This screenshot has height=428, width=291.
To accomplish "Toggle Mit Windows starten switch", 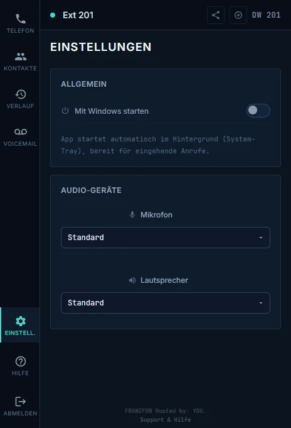I will [x=258, y=111].
